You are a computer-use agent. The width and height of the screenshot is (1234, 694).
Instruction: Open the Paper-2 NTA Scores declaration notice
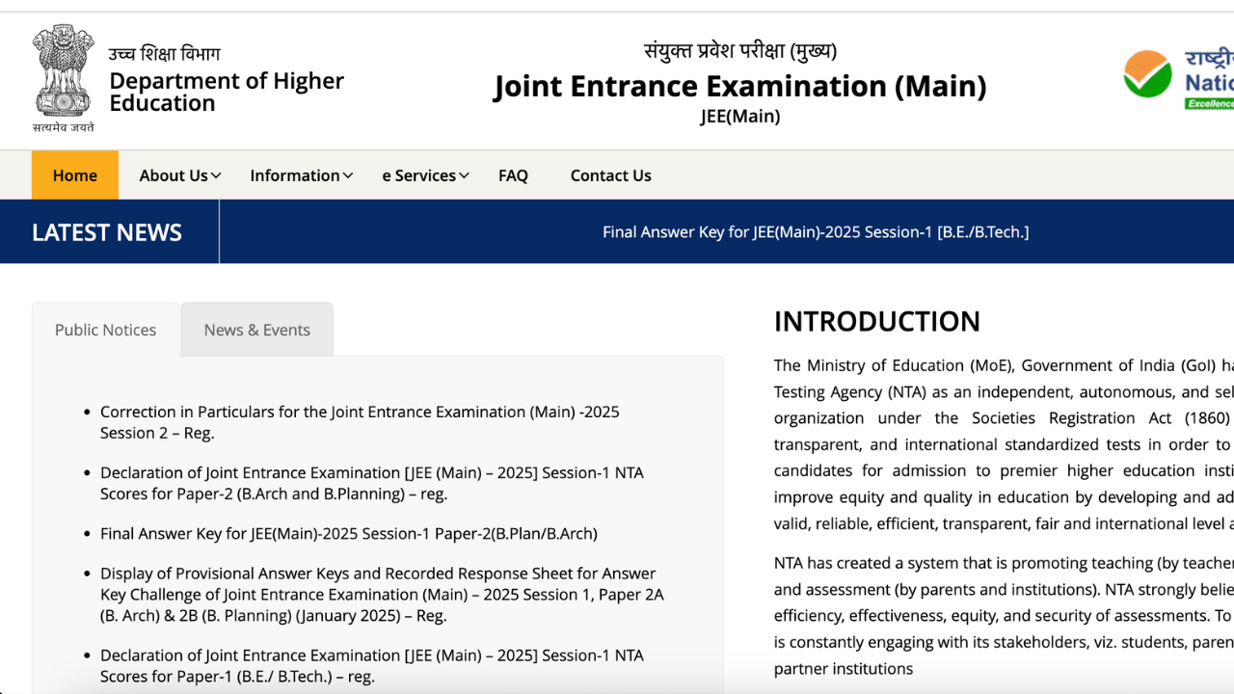(x=372, y=483)
